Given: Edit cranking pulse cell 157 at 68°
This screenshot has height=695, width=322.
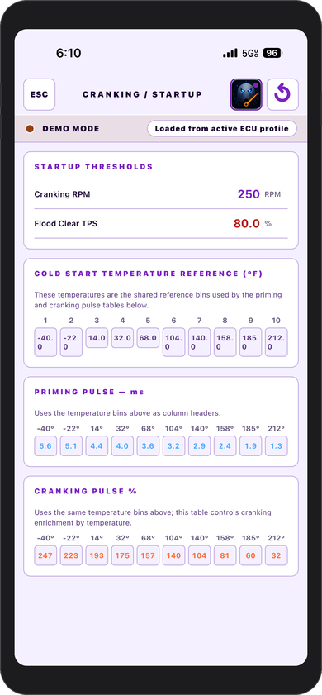Looking at the screenshot, I should [149, 555].
